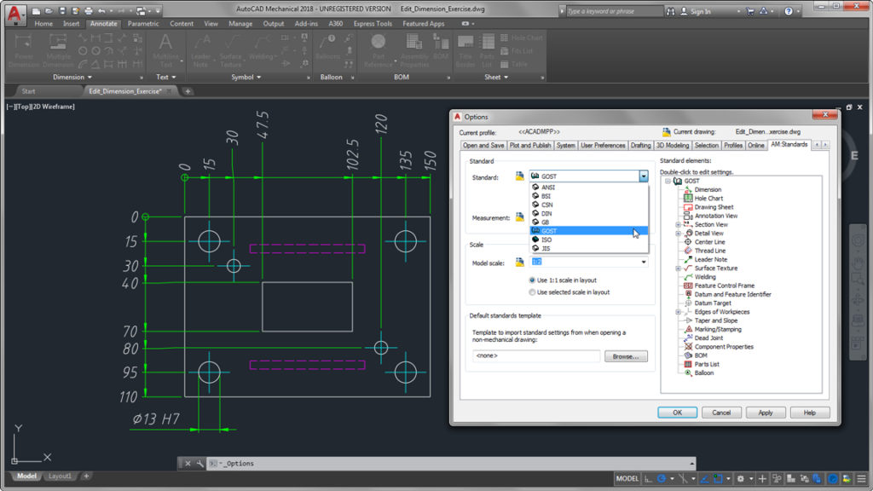This screenshot has height=491, width=873.
Task: Select 'Use 1:1 scale in layout' option
Action: (533, 280)
